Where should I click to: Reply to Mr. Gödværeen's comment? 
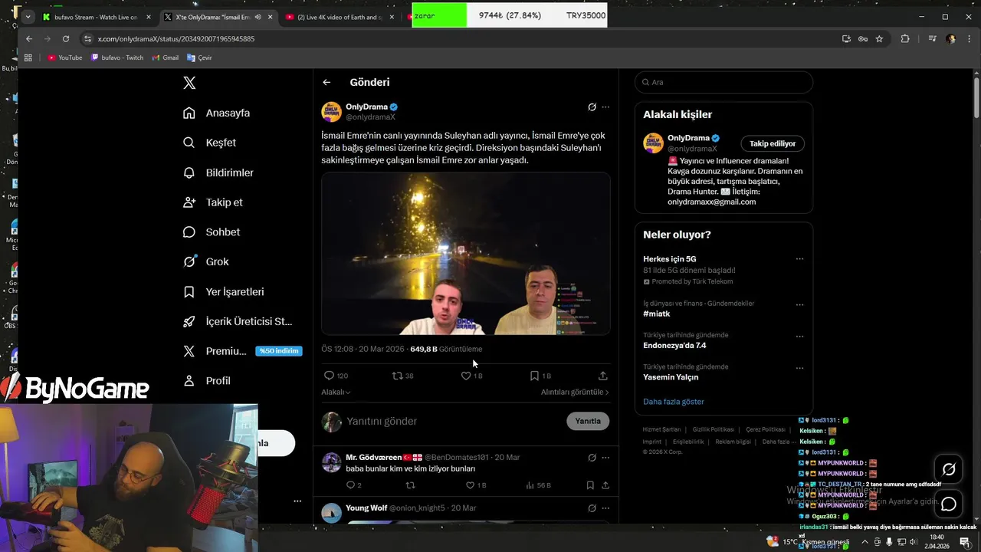[x=353, y=485]
